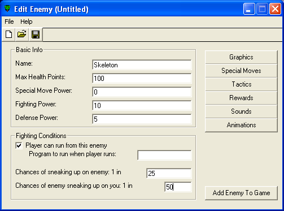
Task: Click the Max Health Points field
Action: tap(142, 79)
